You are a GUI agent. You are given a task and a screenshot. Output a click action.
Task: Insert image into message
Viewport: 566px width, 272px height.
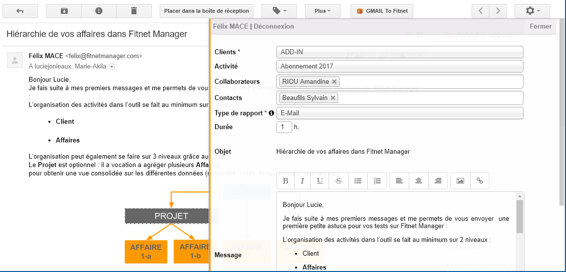click(460, 181)
